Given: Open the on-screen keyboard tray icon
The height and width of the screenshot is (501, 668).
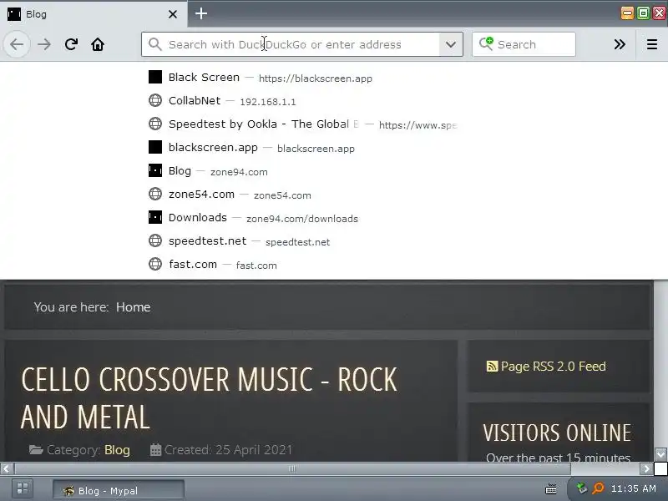Looking at the screenshot, I should (x=551, y=488).
